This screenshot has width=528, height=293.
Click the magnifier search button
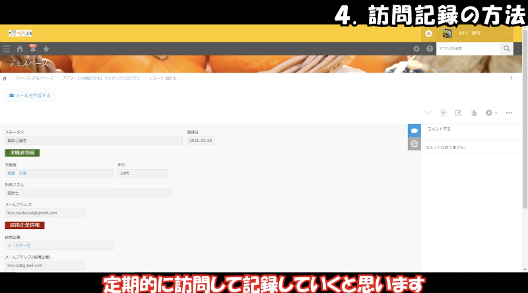(x=506, y=49)
